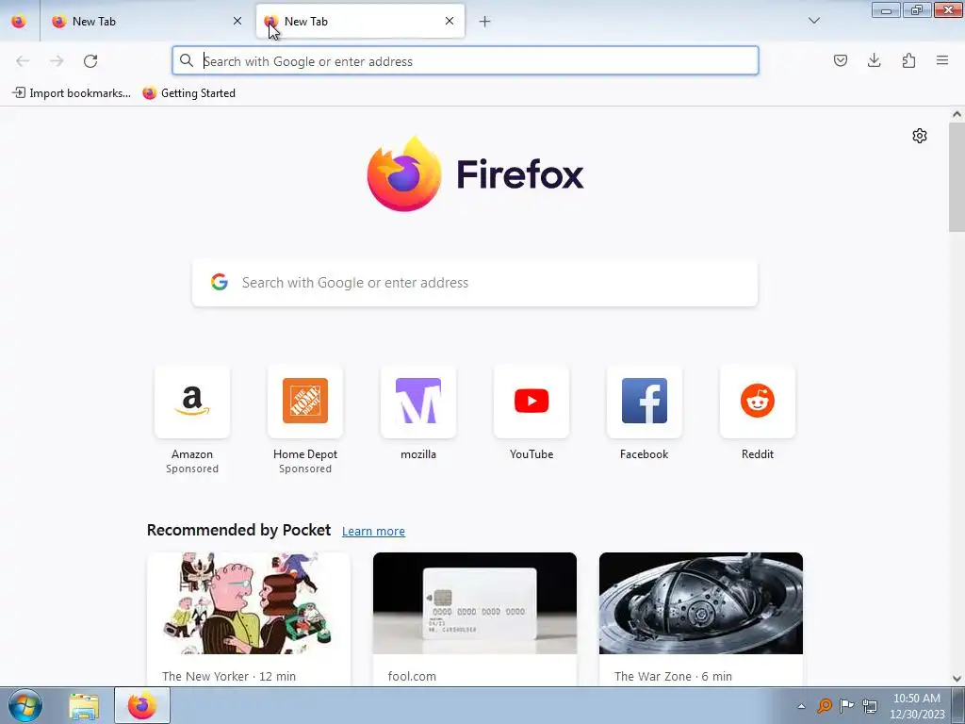The image size is (965, 724).
Task: Save page to Pocket
Action: click(840, 60)
